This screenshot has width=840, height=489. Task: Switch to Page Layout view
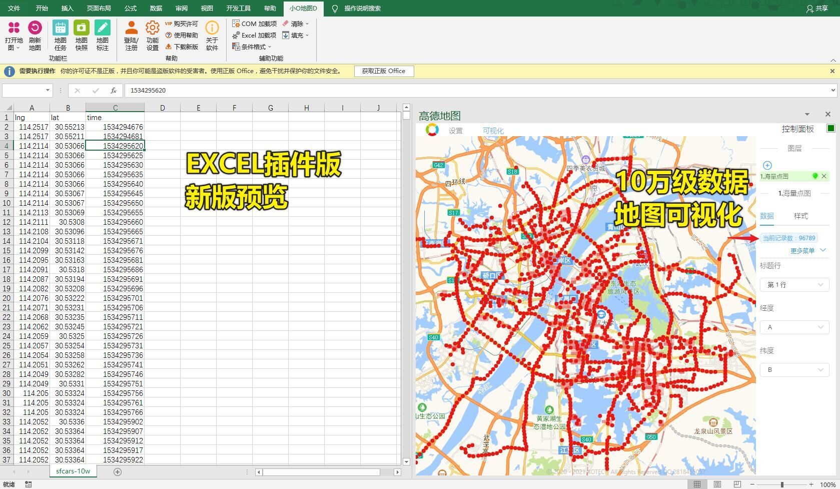pyautogui.click(x=717, y=484)
